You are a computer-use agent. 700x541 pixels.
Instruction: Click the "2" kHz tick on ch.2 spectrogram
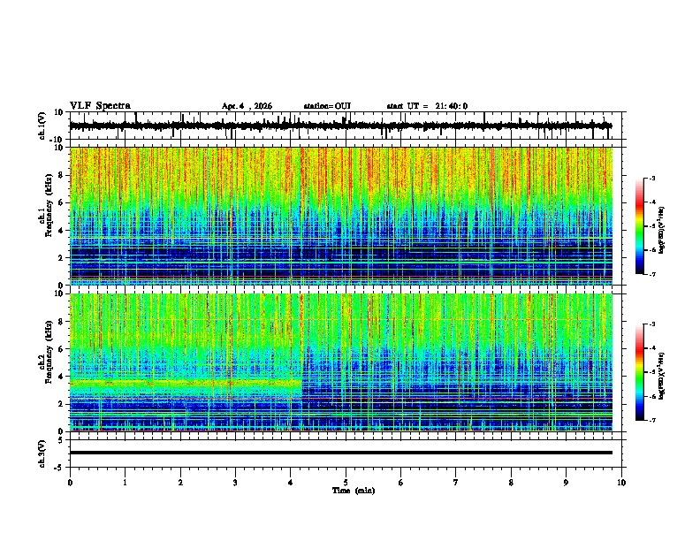(x=62, y=404)
